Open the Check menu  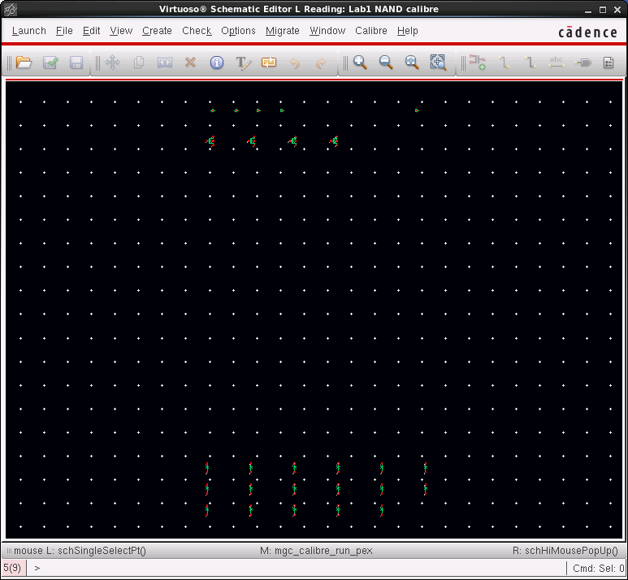pos(197,31)
